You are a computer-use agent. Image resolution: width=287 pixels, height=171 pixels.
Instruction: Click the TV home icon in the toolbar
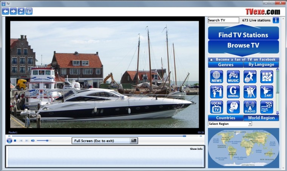click(29, 11)
